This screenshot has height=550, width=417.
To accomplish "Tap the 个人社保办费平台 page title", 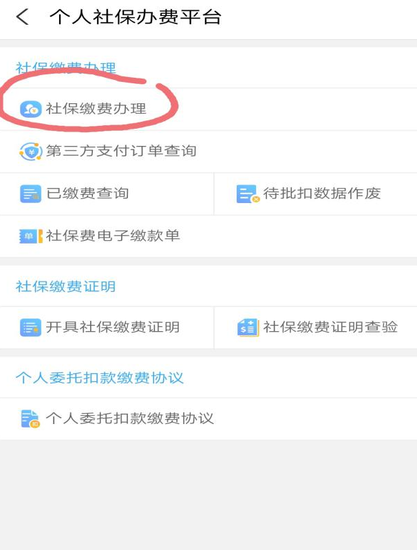I will pos(136,17).
